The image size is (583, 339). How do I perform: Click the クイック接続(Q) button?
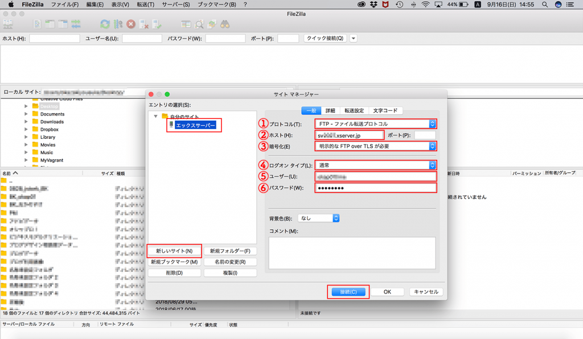pyautogui.click(x=325, y=38)
